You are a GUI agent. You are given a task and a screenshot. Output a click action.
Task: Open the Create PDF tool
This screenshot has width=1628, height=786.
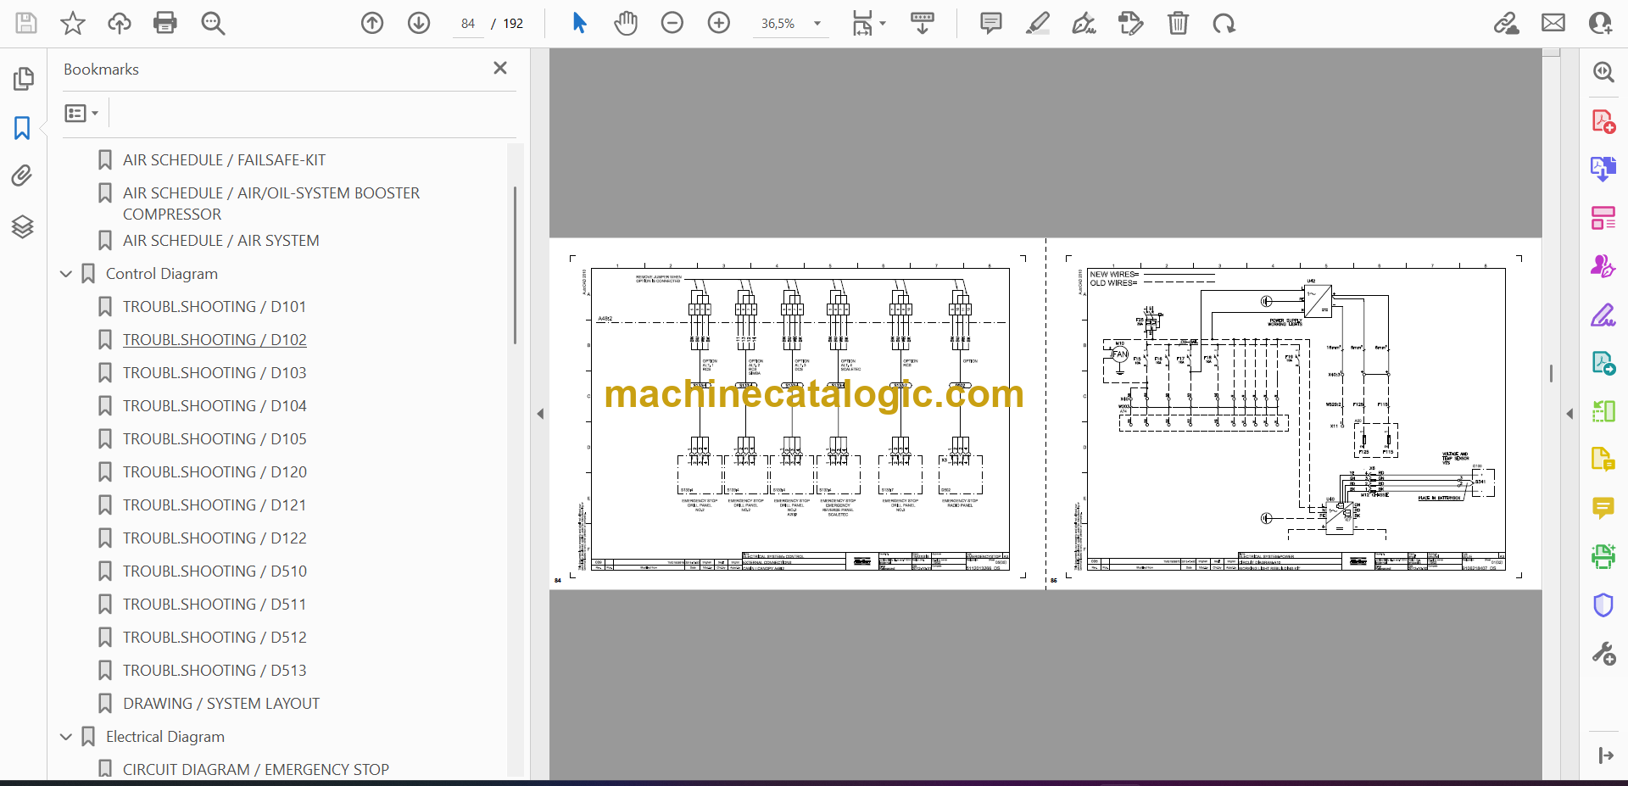pos(1603,122)
